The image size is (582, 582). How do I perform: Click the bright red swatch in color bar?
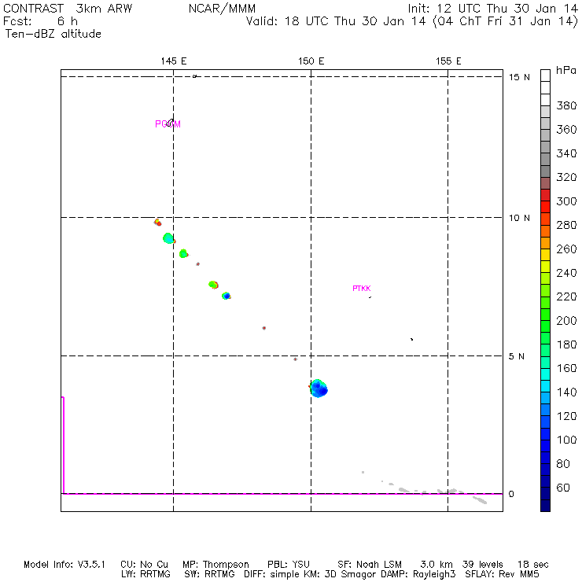545,207
